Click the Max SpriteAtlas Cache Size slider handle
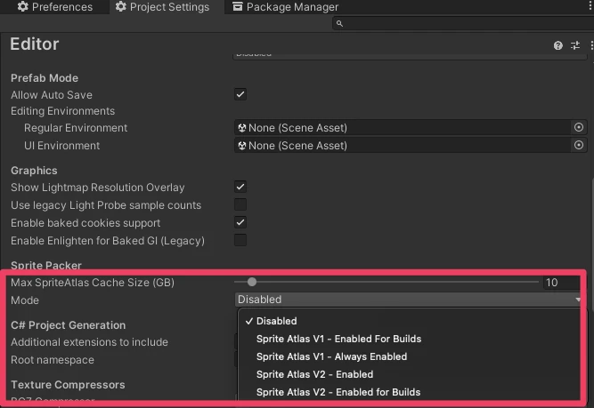The width and height of the screenshot is (594, 408). [x=252, y=282]
